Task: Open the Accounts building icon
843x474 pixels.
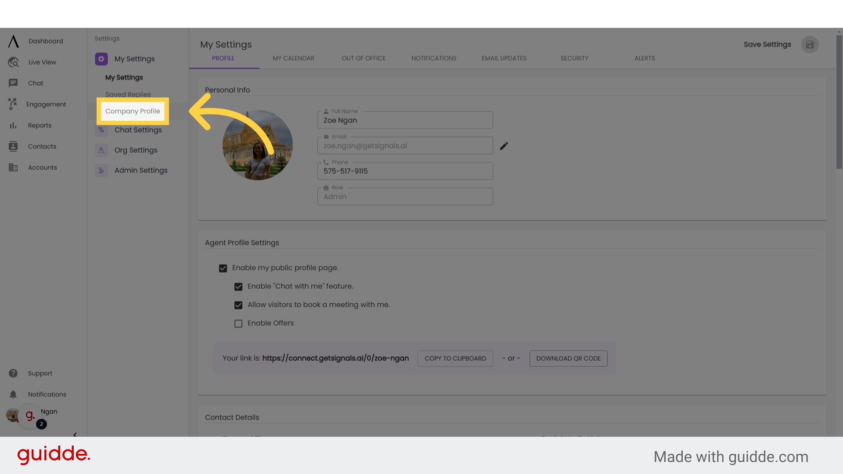Action: click(13, 167)
